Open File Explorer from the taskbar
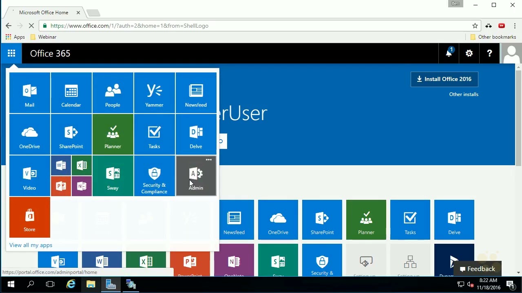 coord(91,284)
